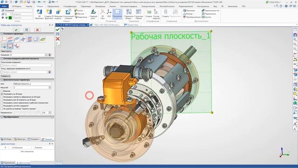Open the Файл menu
The width and height of the screenshot is (298, 168).
(x=4, y=6)
